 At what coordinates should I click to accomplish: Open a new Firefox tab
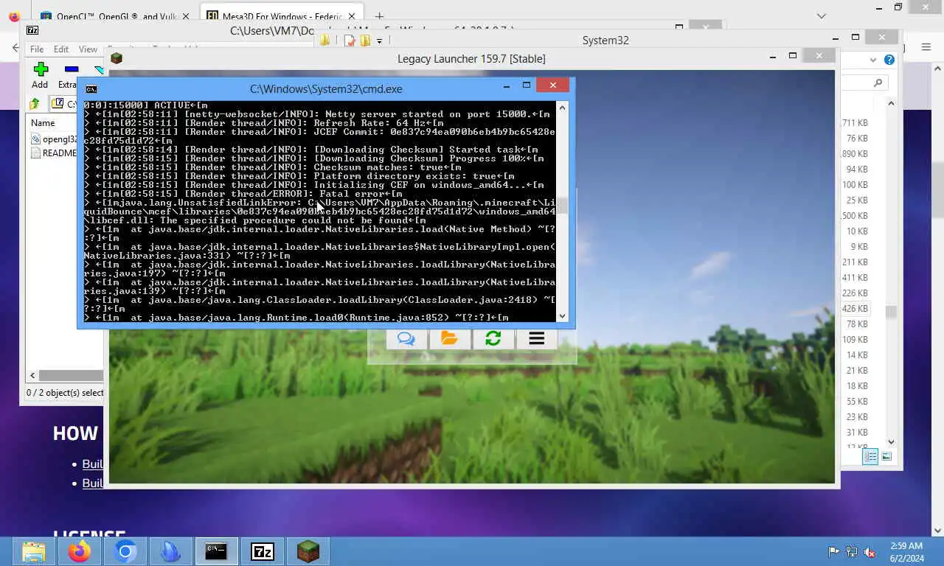[x=379, y=15]
